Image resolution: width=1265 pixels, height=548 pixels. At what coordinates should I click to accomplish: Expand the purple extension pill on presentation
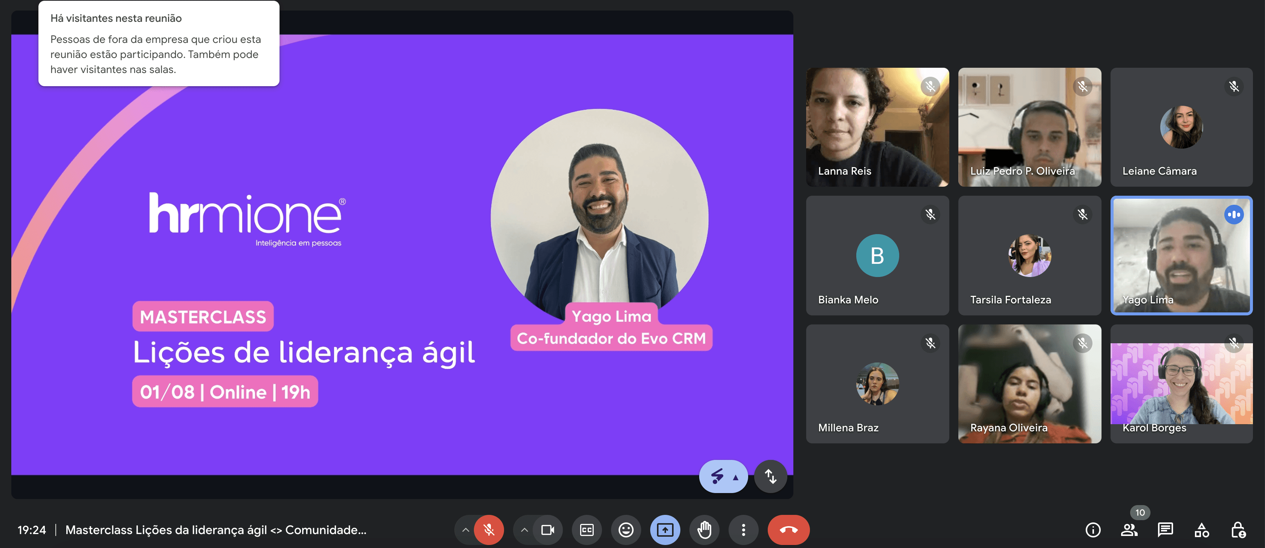[723, 476]
